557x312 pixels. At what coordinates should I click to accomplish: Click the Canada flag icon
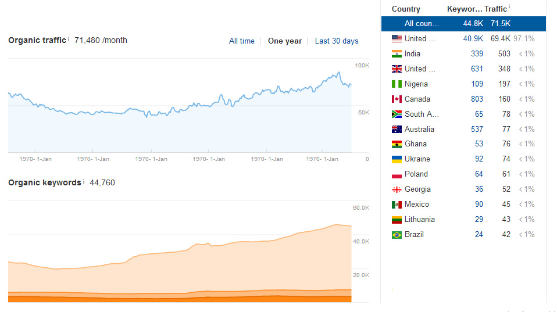[x=397, y=99]
